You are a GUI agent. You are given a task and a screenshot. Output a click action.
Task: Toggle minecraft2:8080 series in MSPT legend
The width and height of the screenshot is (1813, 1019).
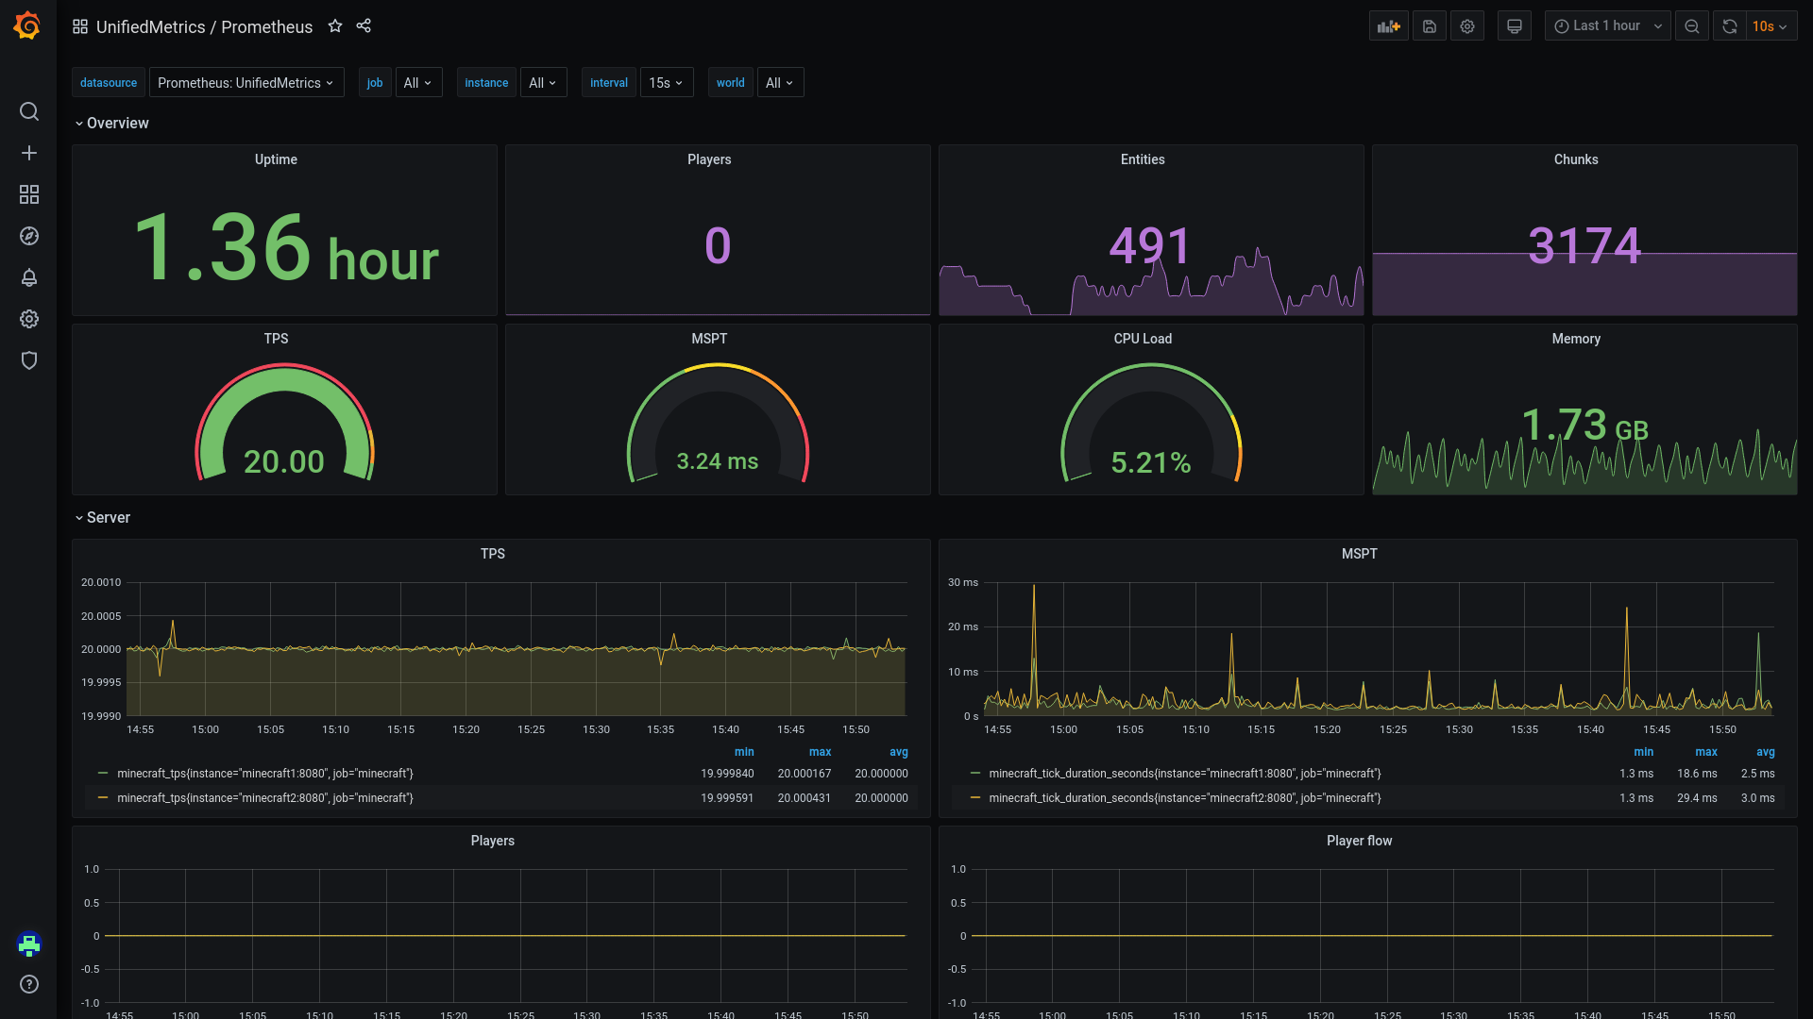pyautogui.click(x=1184, y=798)
